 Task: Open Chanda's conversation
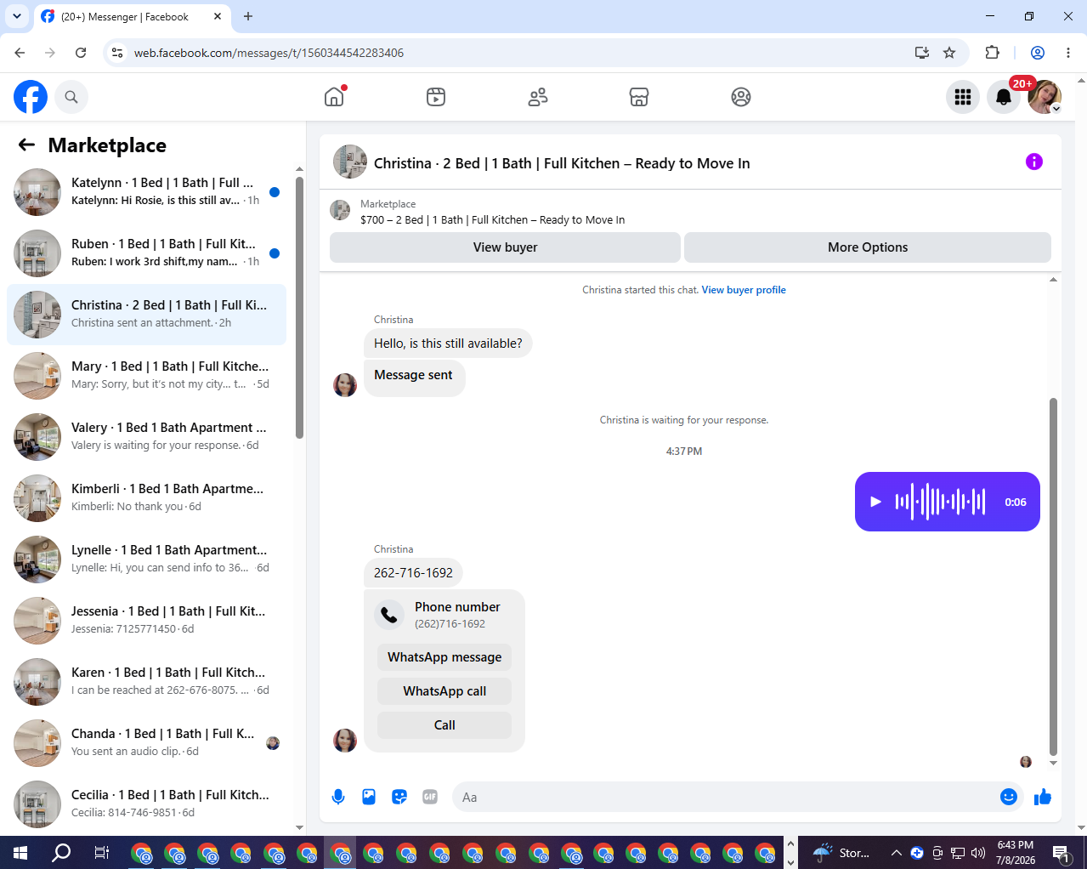tap(146, 743)
